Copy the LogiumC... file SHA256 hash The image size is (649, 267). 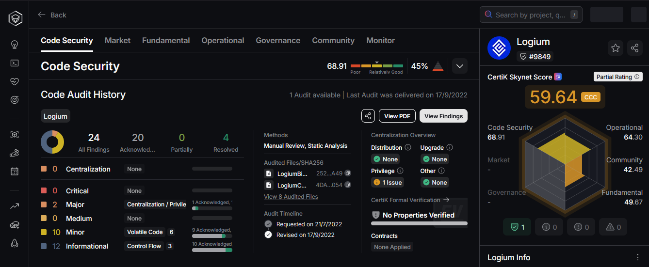tap(348, 185)
